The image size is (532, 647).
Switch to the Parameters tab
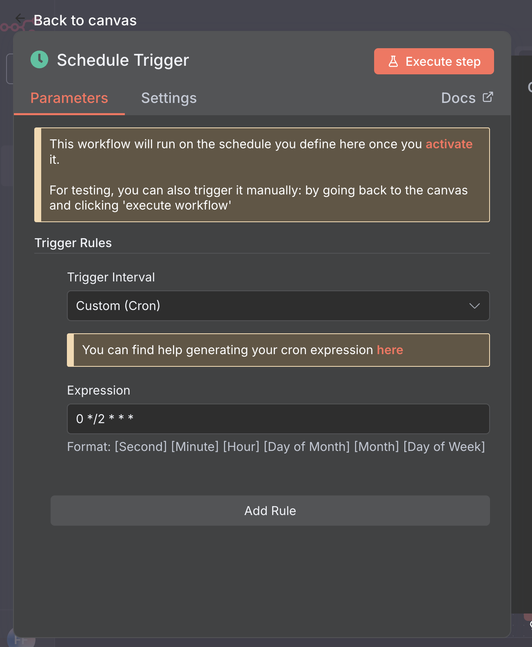pos(69,98)
